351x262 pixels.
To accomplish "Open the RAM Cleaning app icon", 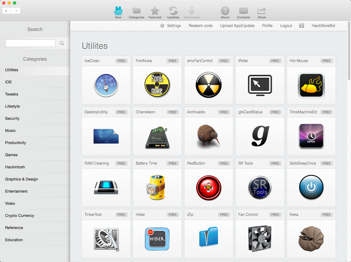I will [x=106, y=188].
